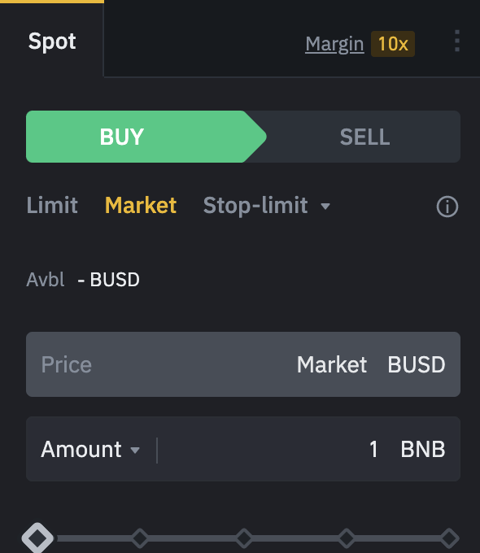Open the Margin trading link
The image size is (480, 553).
[x=334, y=45]
